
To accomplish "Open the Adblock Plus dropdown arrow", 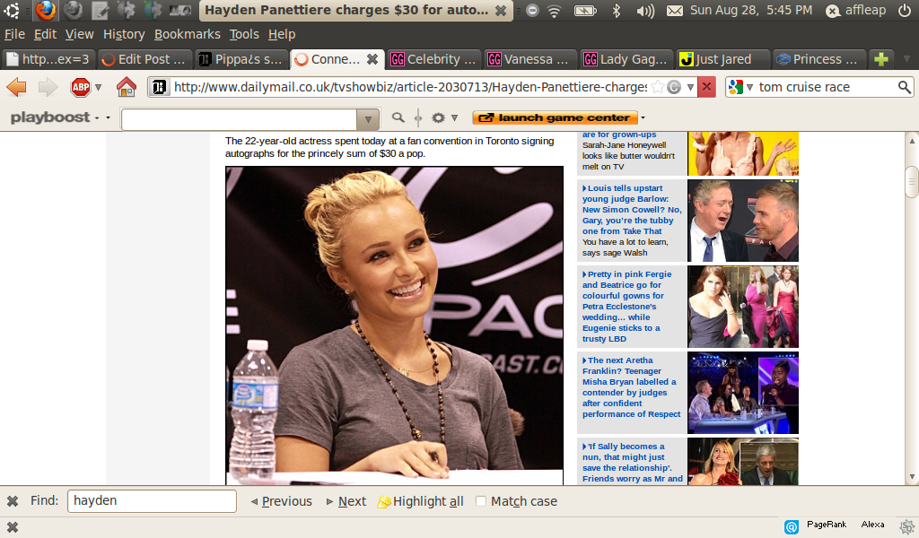I will click(x=99, y=87).
